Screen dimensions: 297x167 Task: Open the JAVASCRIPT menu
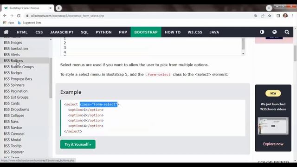(62, 32)
